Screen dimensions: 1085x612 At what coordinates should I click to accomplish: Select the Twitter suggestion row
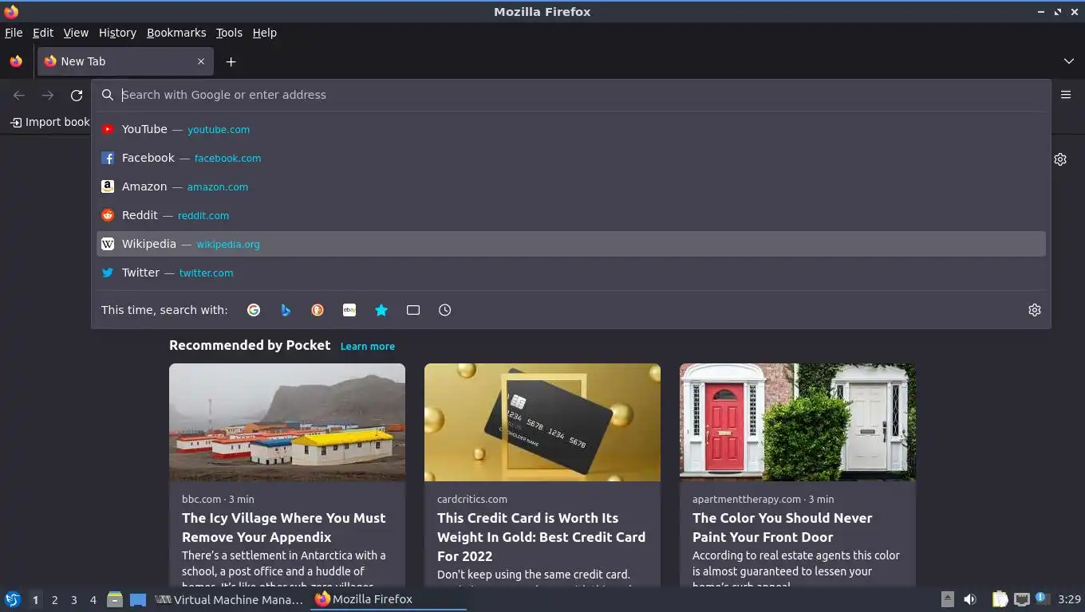[571, 273]
